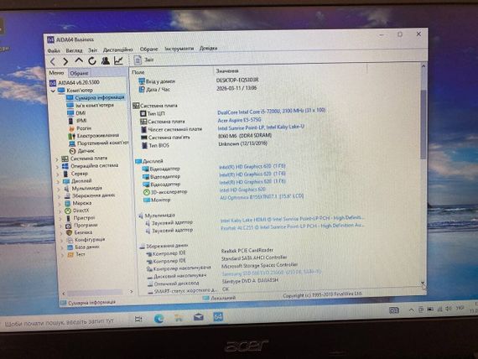Open the Файл menu
The image size is (478, 359).
(54, 50)
